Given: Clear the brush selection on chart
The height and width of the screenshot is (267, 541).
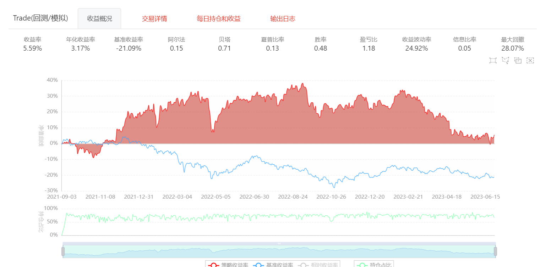Looking at the screenshot, I should (530, 61).
